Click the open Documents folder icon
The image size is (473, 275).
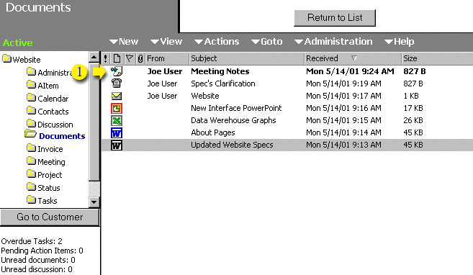click(x=30, y=134)
